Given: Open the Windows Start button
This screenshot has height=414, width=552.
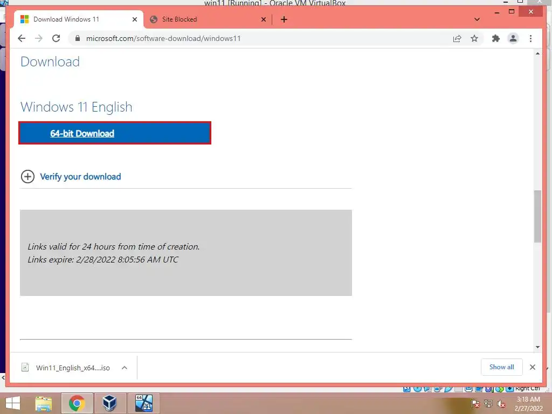Looking at the screenshot, I should click(13, 403).
